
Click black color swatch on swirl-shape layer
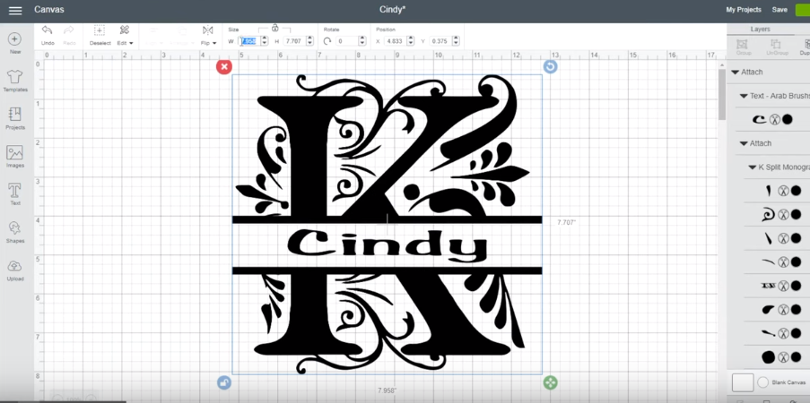pos(796,215)
